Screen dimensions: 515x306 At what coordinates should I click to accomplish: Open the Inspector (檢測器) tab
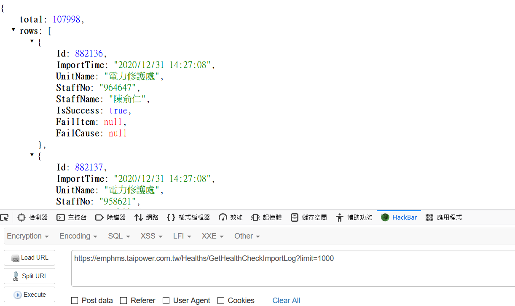[32, 217]
